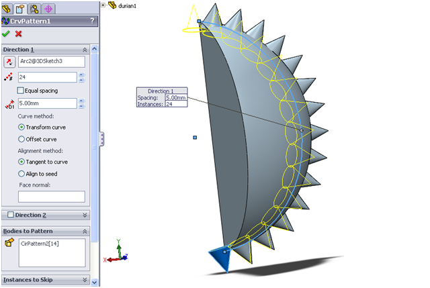Increase the instances count stepper

click(81, 75)
